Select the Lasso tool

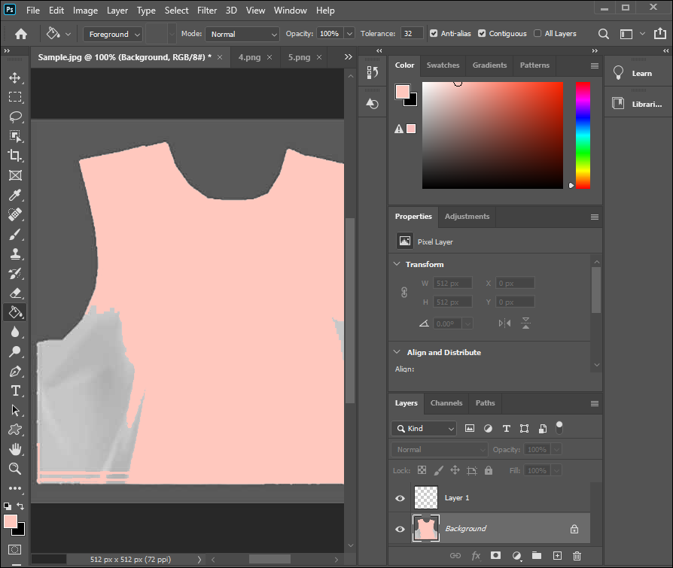point(14,117)
